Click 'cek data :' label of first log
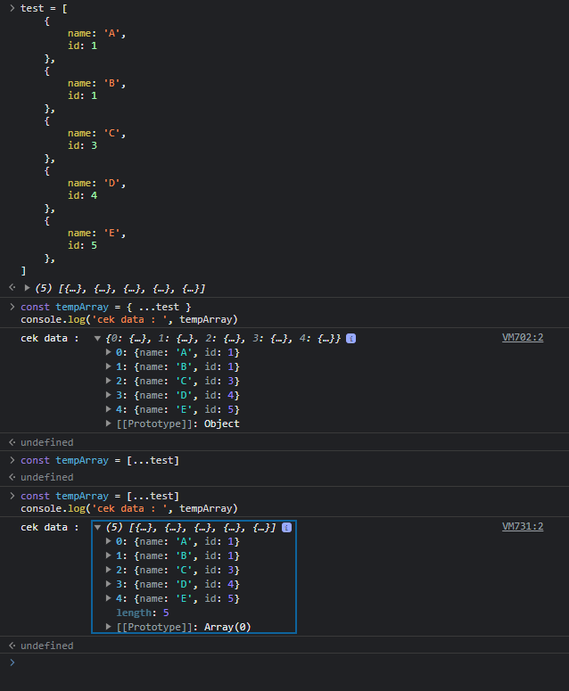 pyautogui.click(x=50, y=339)
